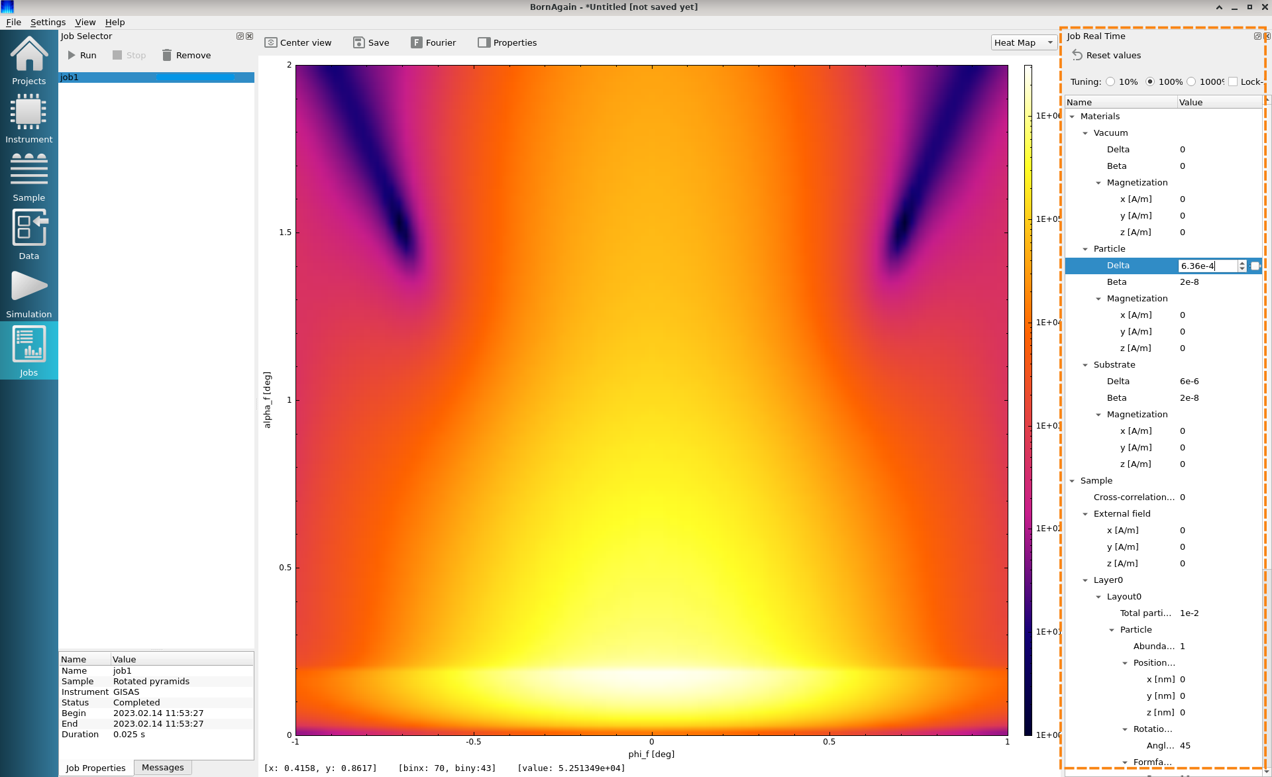This screenshot has width=1272, height=777.
Task: Open the Instrument view
Action: tap(29, 119)
